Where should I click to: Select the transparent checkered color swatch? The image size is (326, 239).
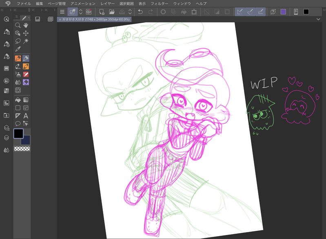22,148
